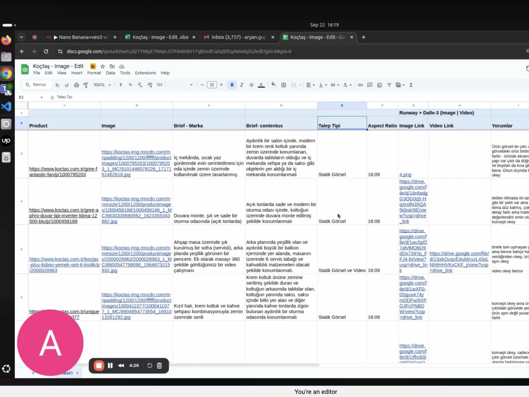Open the name box dropdown next to E2
529x397 pixels.
pos(41,97)
